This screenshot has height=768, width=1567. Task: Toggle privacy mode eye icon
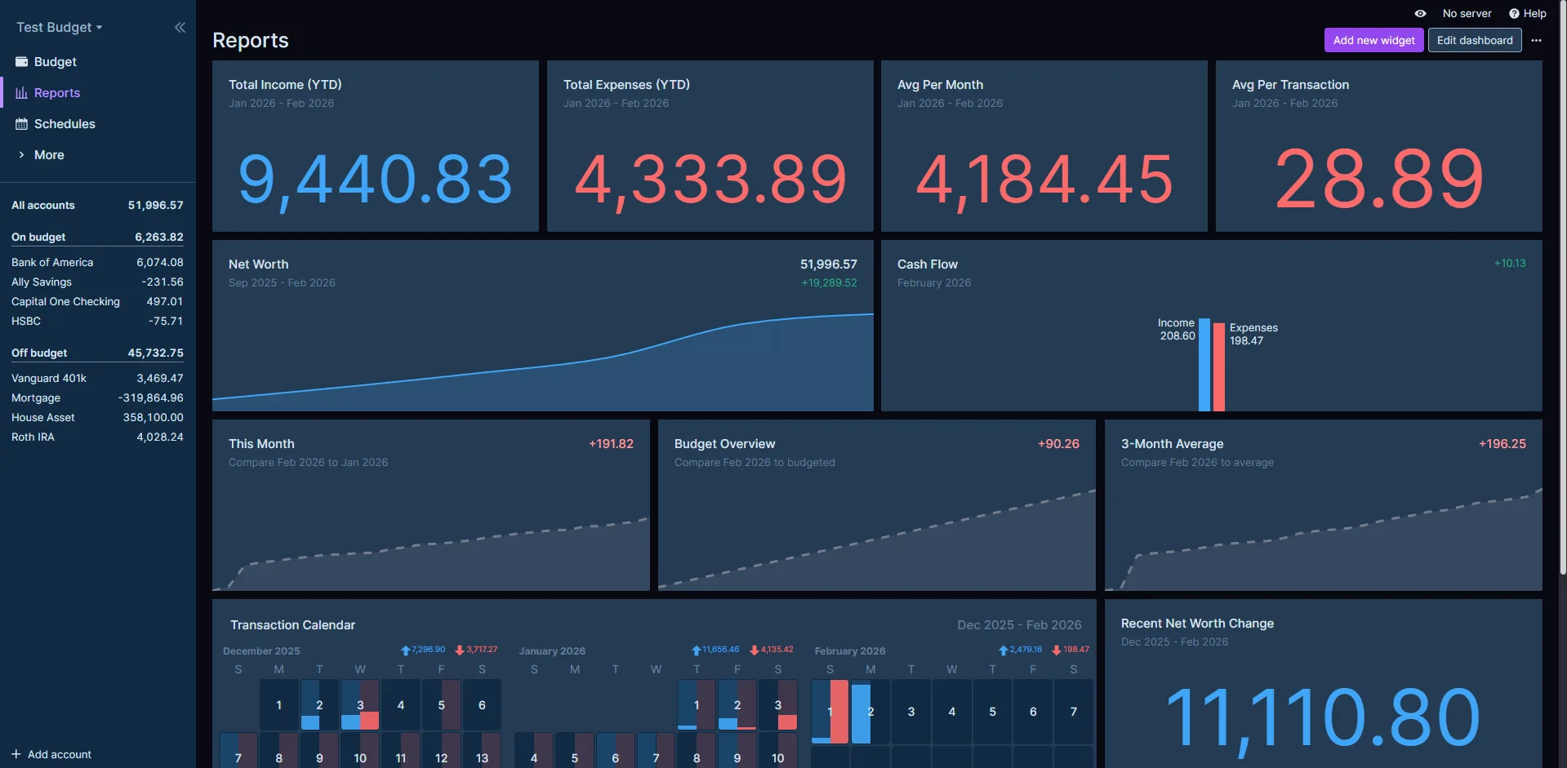[1420, 13]
